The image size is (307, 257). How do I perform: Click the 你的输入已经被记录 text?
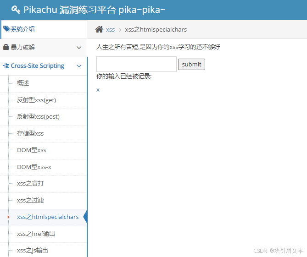coord(124,76)
